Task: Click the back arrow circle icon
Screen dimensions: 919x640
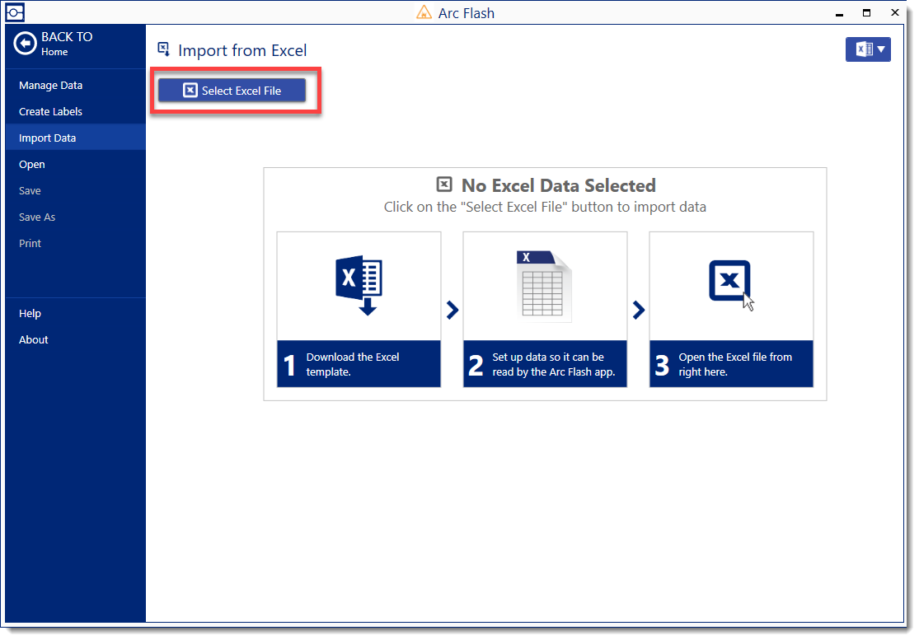Action: click(x=26, y=44)
